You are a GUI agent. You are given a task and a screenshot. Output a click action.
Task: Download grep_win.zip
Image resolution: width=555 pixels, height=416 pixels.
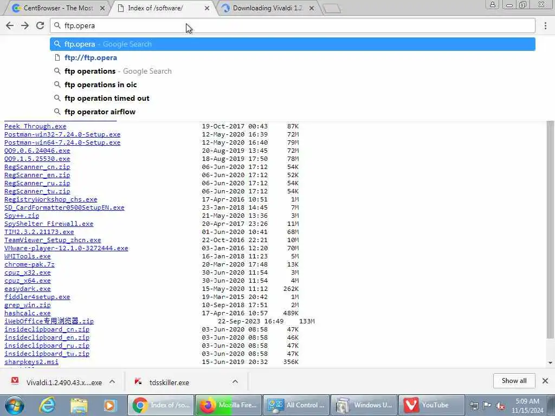coord(27,305)
